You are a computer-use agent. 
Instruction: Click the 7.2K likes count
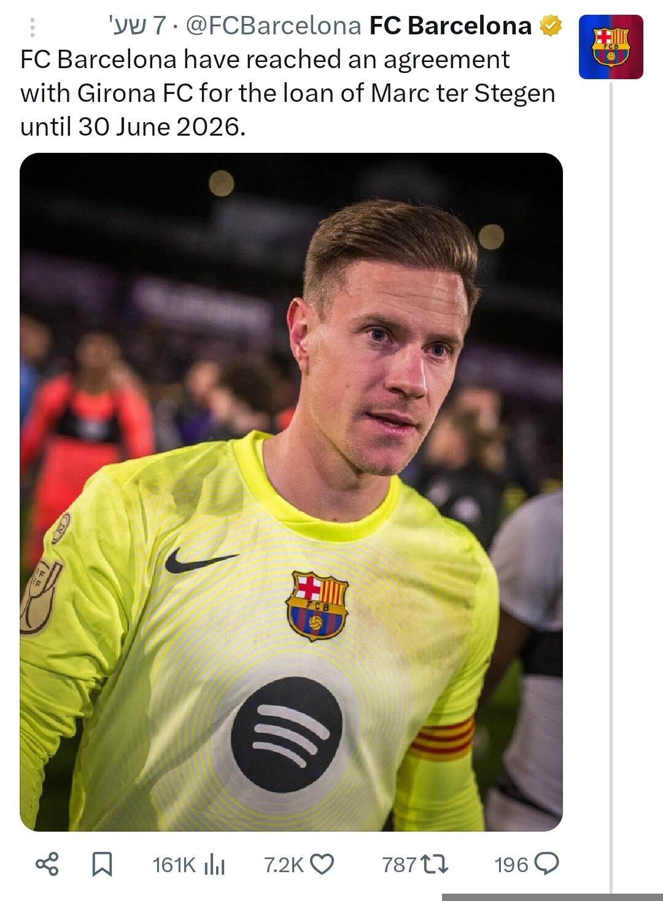(284, 865)
